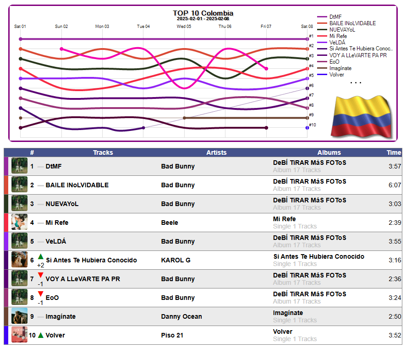Select the BAILE INoLVIDABLE legend entry

346,23
